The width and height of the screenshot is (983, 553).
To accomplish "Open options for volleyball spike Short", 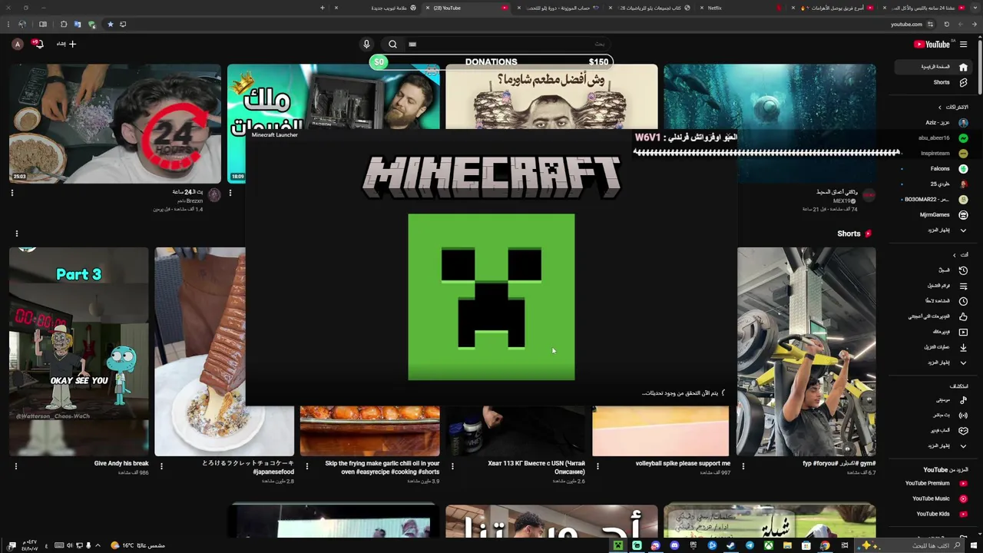I will pyautogui.click(x=597, y=465).
